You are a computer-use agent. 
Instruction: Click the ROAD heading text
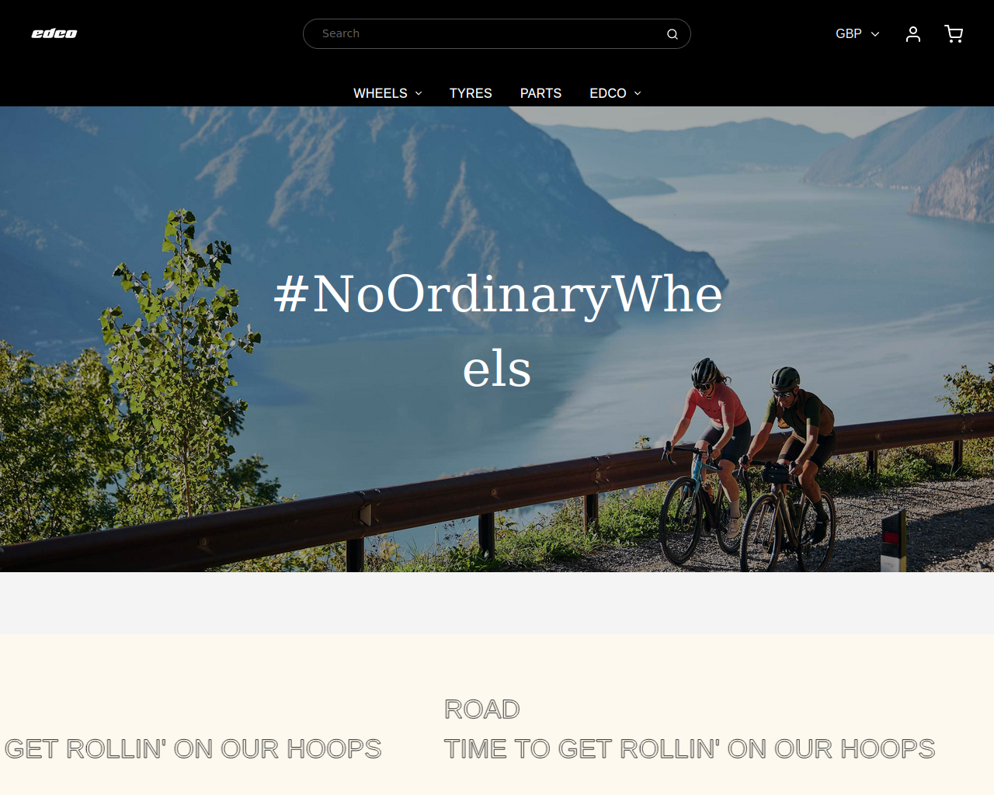point(481,709)
